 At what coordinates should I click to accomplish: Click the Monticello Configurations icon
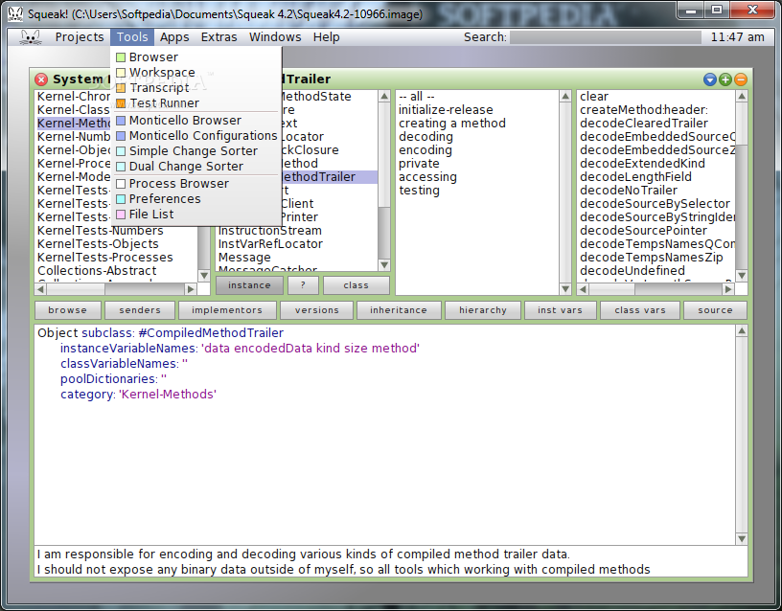(121, 136)
